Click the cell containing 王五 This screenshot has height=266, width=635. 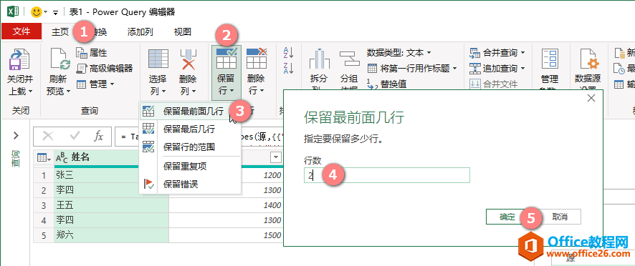(x=111, y=205)
